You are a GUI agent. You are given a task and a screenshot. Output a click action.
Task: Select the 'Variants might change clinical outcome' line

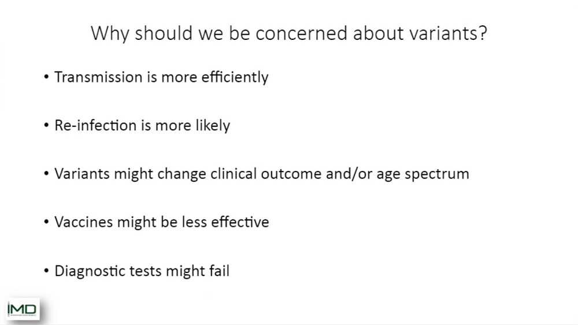pyautogui.click(x=262, y=174)
